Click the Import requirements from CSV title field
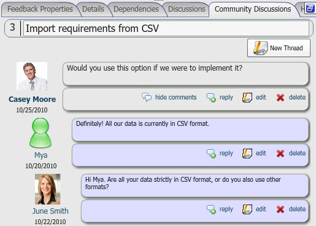 [166, 28]
